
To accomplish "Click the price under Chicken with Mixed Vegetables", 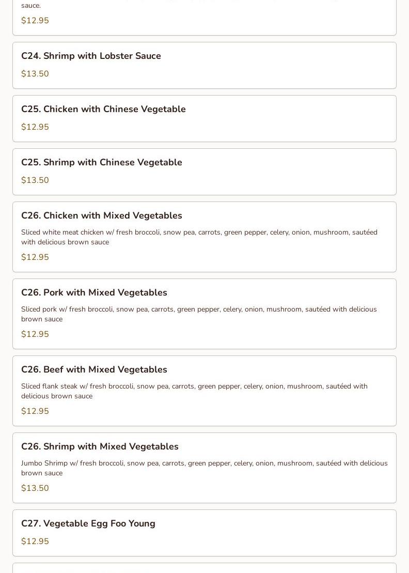I will coord(35,257).
